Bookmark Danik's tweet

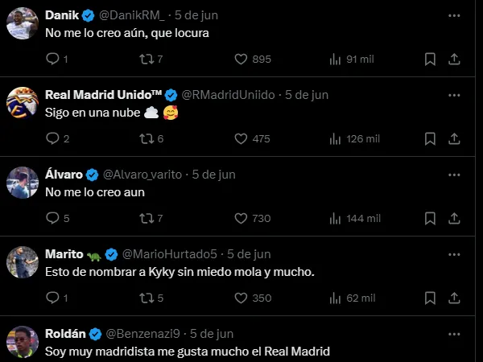[x=430, y=59]
